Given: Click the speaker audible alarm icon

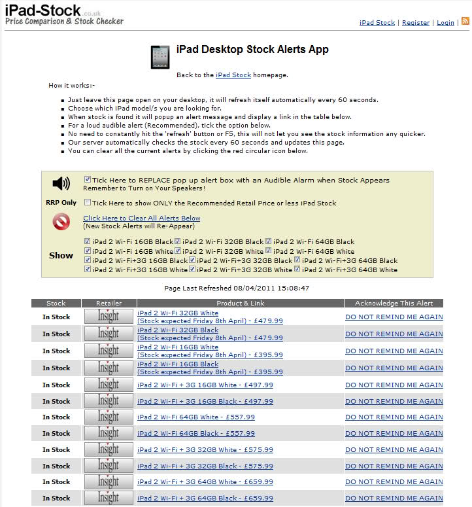Looking at the screenshot, I should 61,183.
